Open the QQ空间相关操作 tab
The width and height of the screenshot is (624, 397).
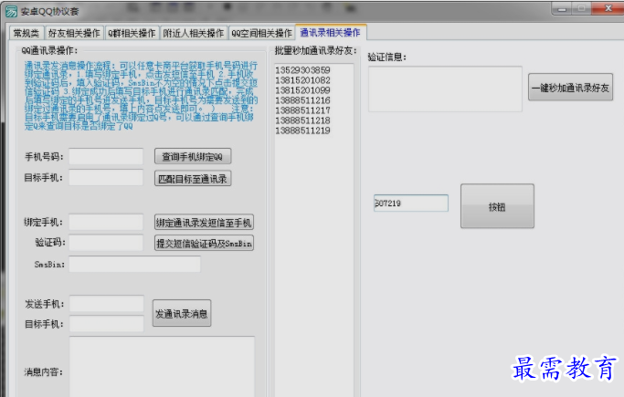click(261, 33)
